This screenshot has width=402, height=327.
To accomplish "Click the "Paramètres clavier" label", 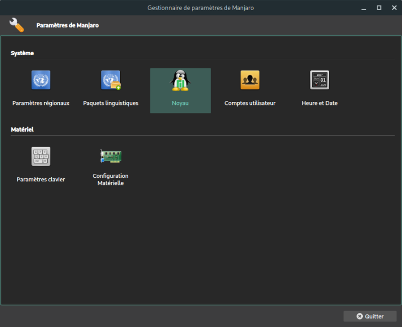I will click(41, 179).
